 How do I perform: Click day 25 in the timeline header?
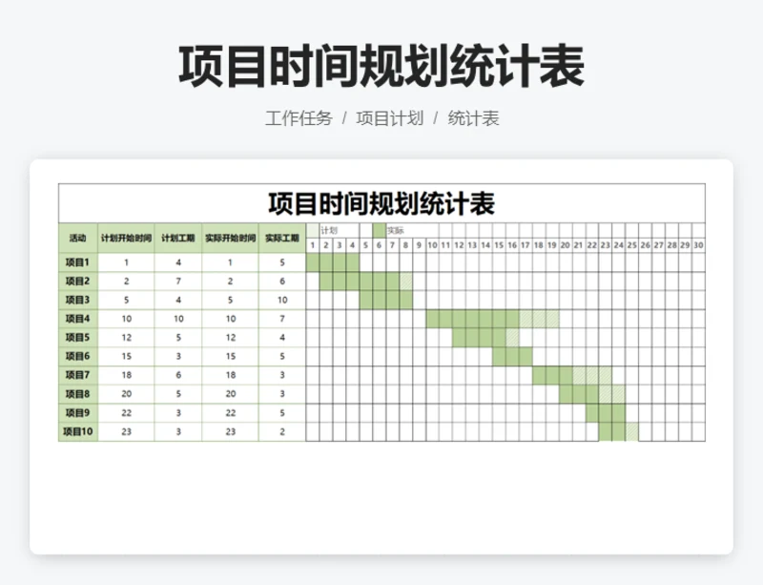(x=632, y=245)
